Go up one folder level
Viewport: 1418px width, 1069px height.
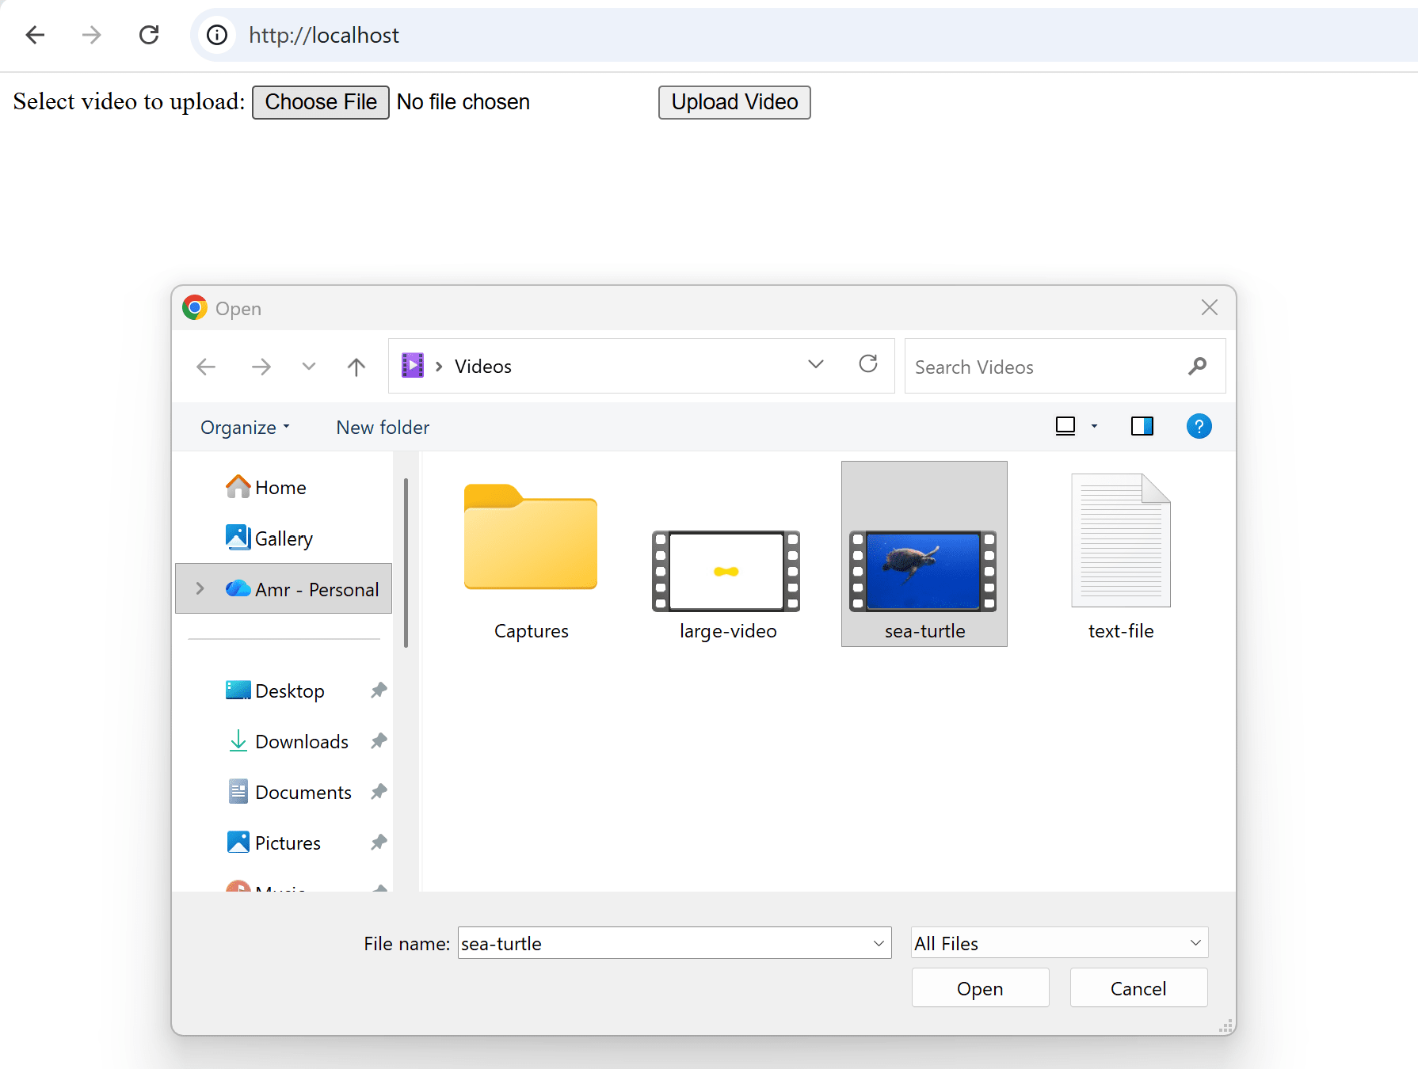coord(356,367)
